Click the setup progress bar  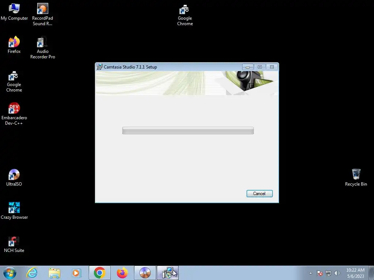pos(188,131)
